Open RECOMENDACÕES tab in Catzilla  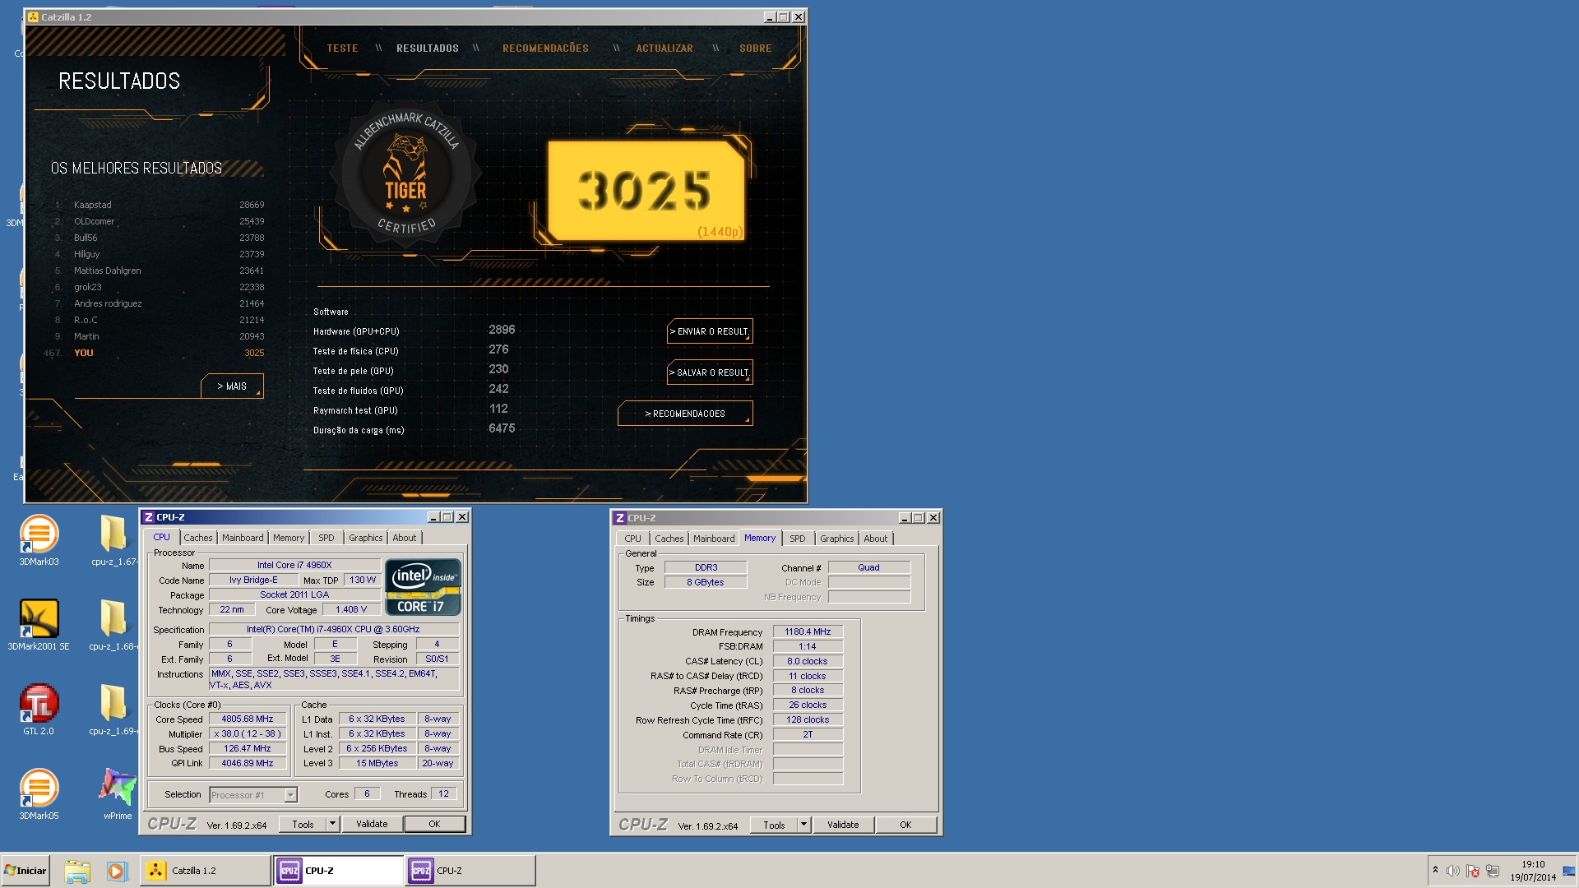coord(545,49)
